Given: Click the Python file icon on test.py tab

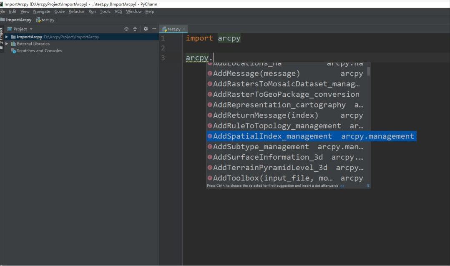Looking at the screenshot, I should click(x=164, y=29).
